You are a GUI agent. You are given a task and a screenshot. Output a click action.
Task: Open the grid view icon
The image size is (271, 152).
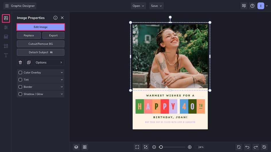pos(85,147)
